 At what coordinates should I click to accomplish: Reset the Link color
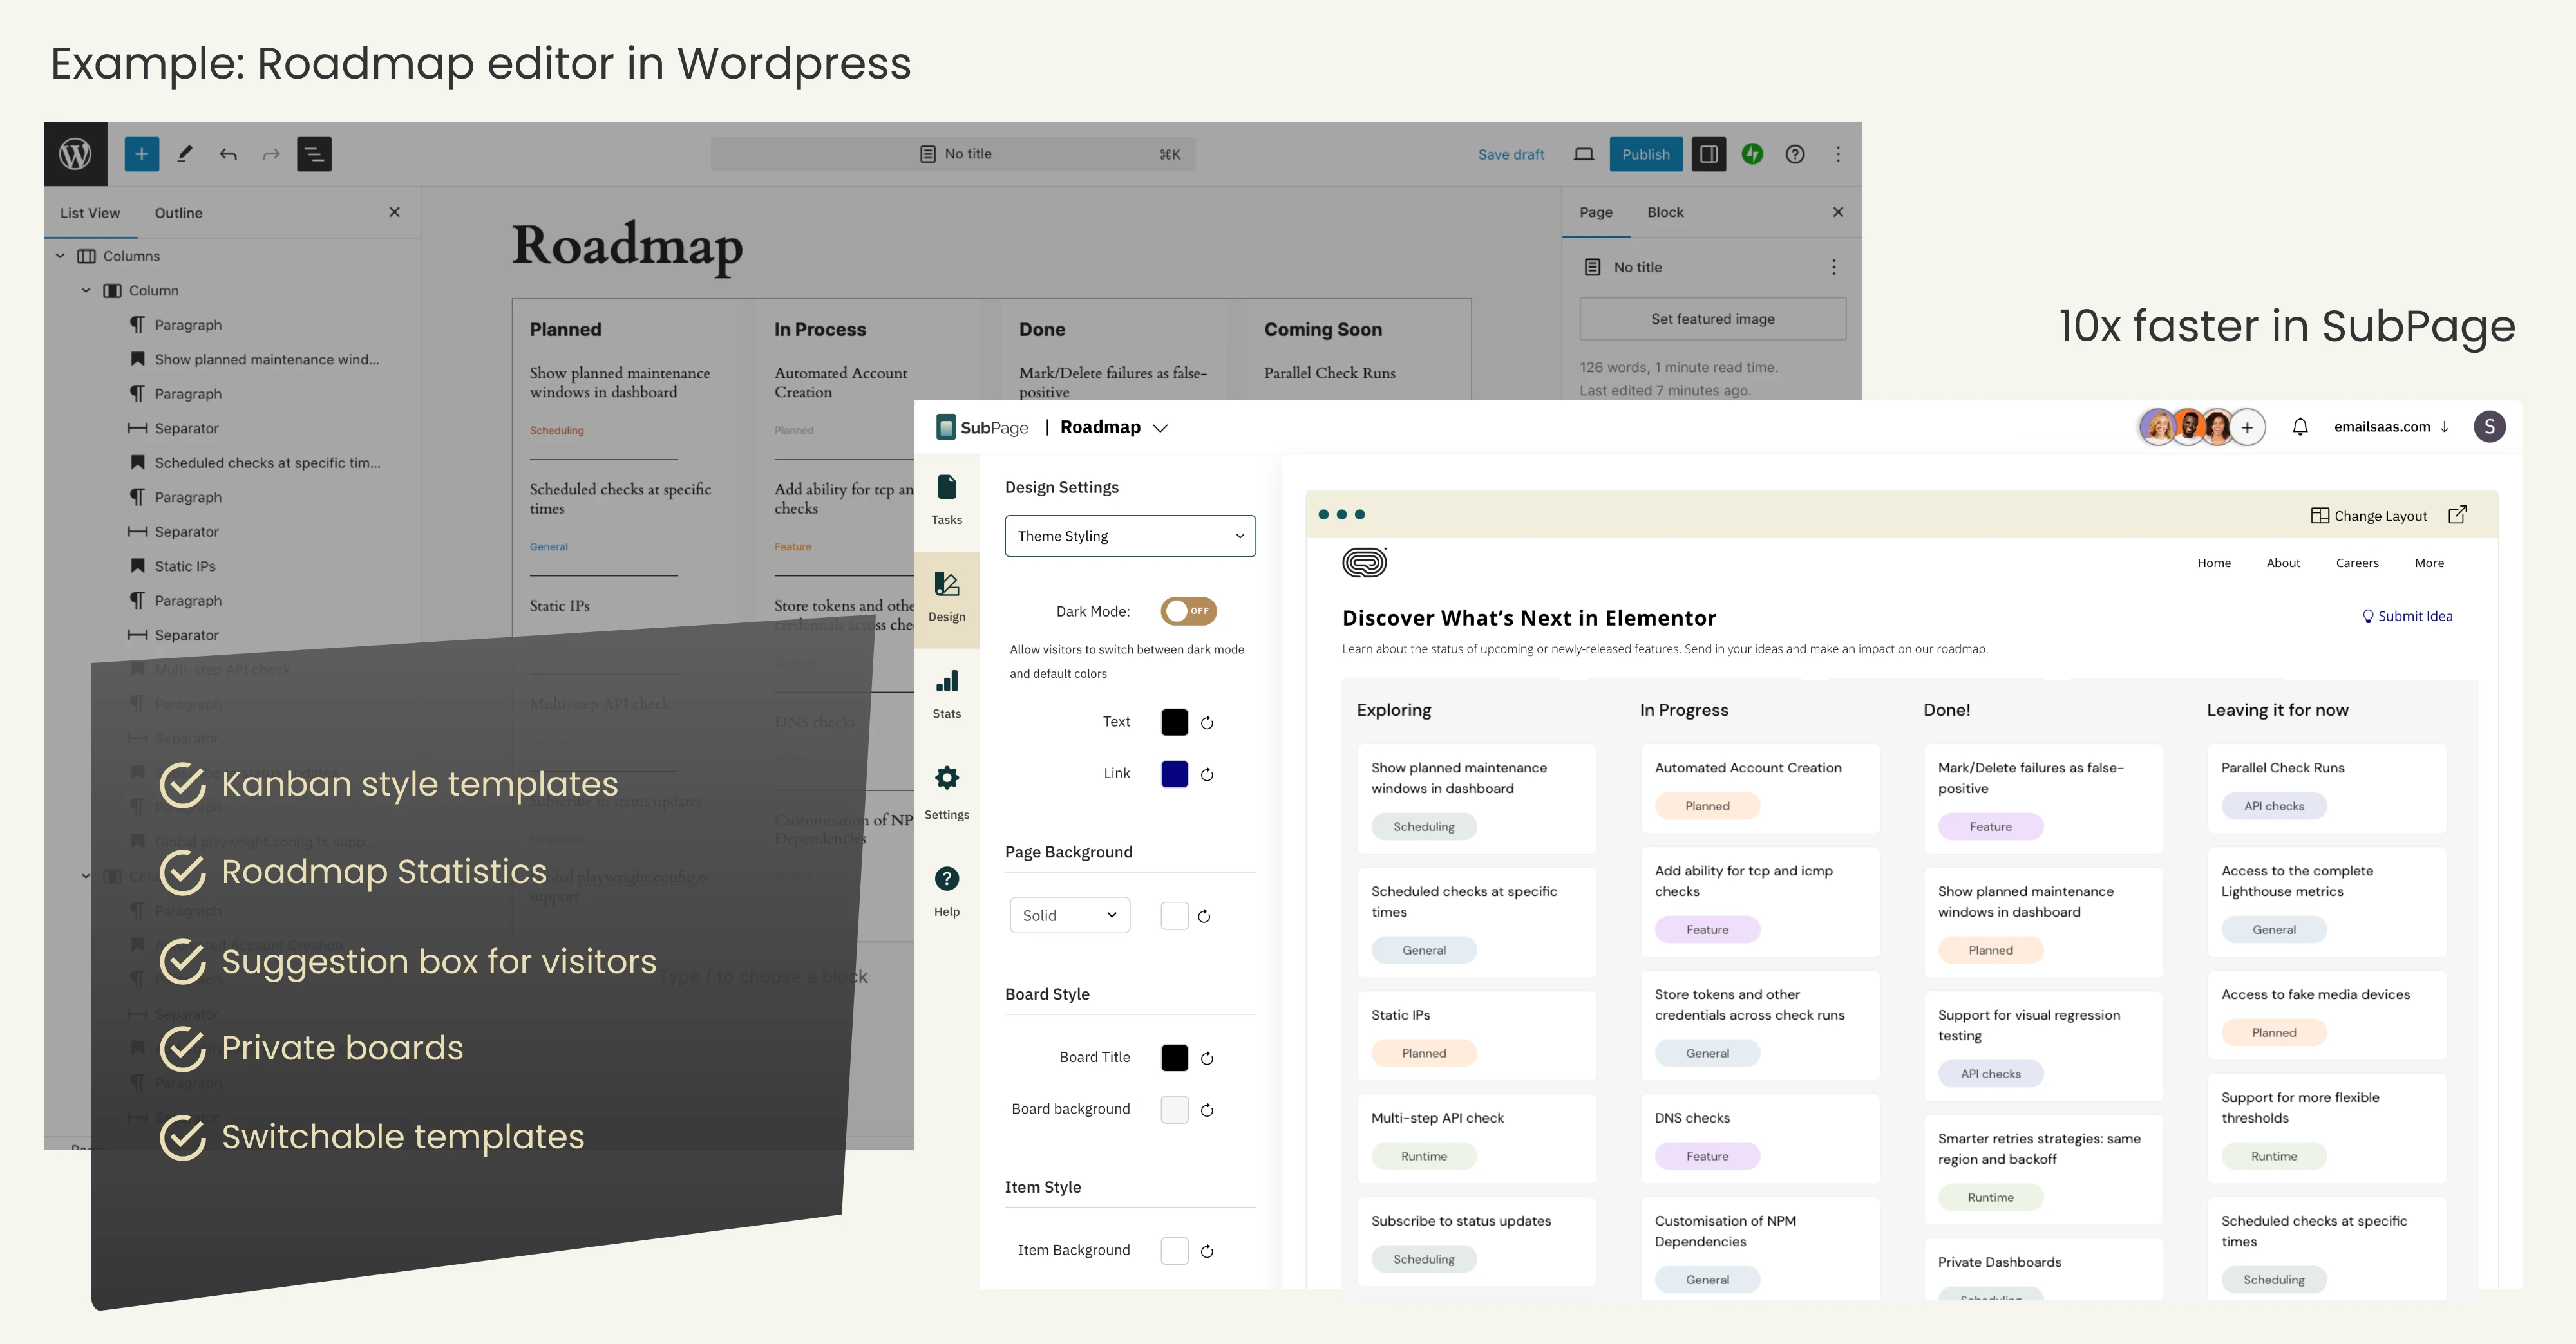coord(1207,774)
